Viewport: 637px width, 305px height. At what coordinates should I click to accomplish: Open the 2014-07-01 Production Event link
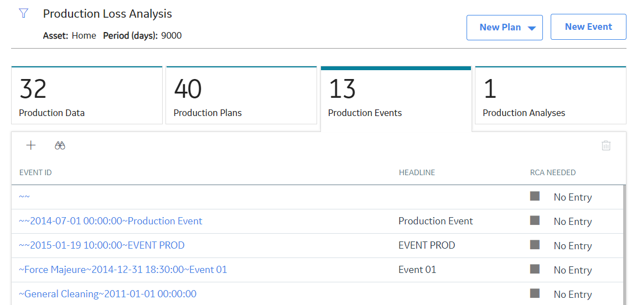click(111, 221)
